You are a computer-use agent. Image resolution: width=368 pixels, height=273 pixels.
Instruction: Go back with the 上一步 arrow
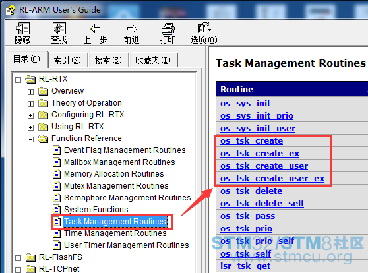coord(96,29)
